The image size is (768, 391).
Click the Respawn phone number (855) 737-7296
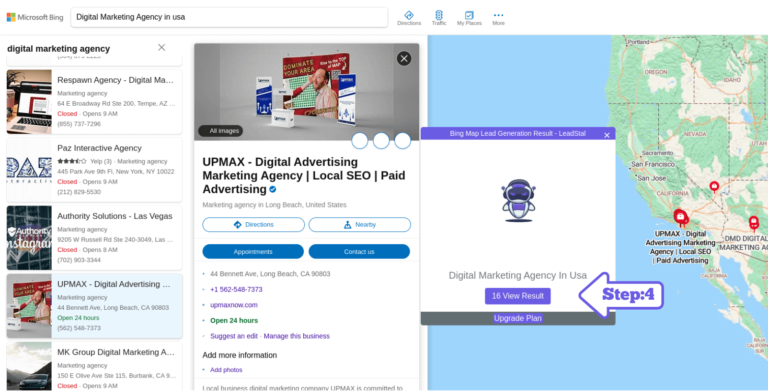click(79, 124)
